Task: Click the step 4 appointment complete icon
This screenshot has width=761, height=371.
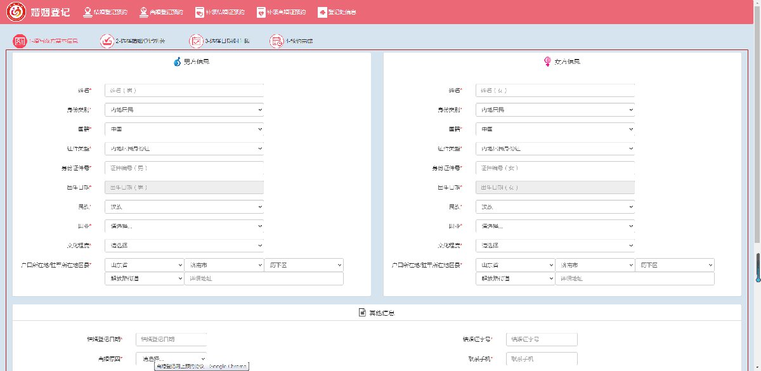Action: click(x=276, y=41)
